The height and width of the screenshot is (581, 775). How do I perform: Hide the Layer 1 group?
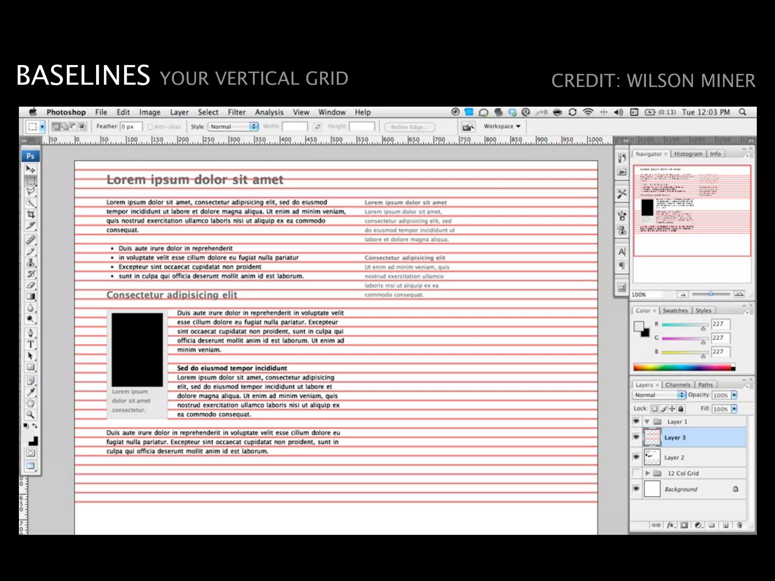click(x=636, y=421)
